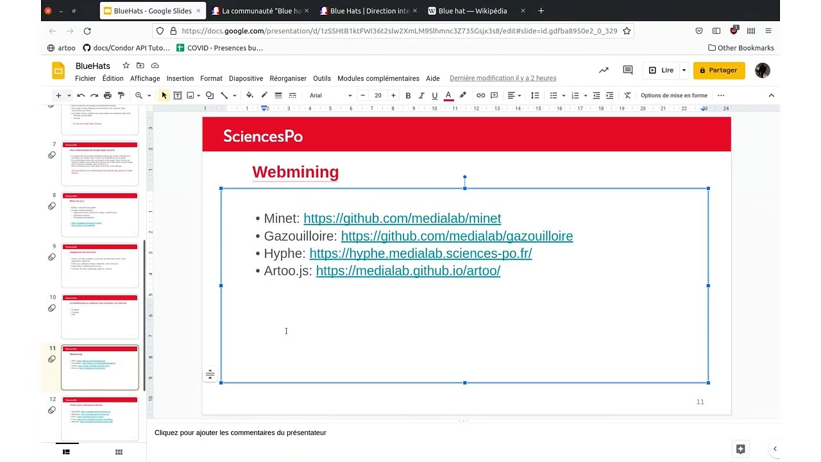Screen dimensions: 821x462
Task: Click the new slide plus button
Action: [58, 96]
